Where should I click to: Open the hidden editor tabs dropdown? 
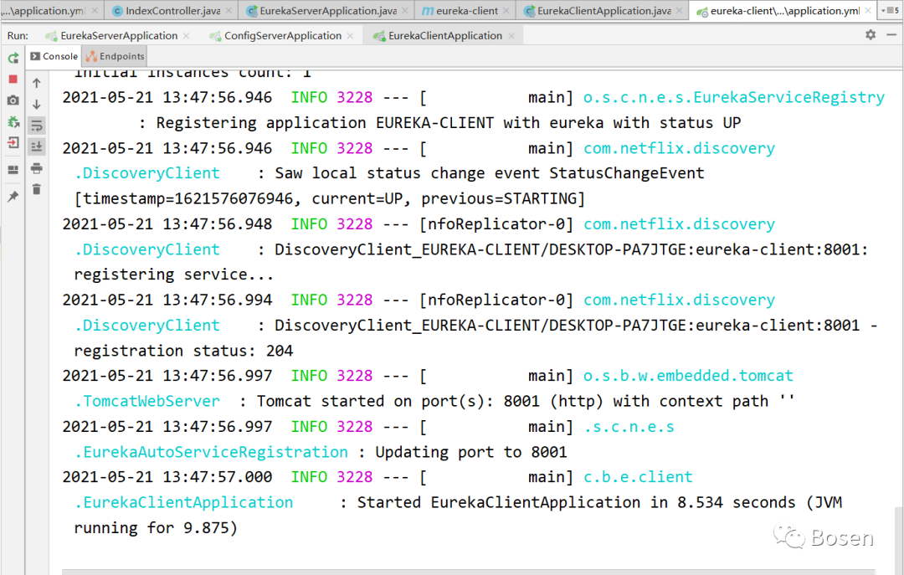pyautogui.click(x=890, y=10)
